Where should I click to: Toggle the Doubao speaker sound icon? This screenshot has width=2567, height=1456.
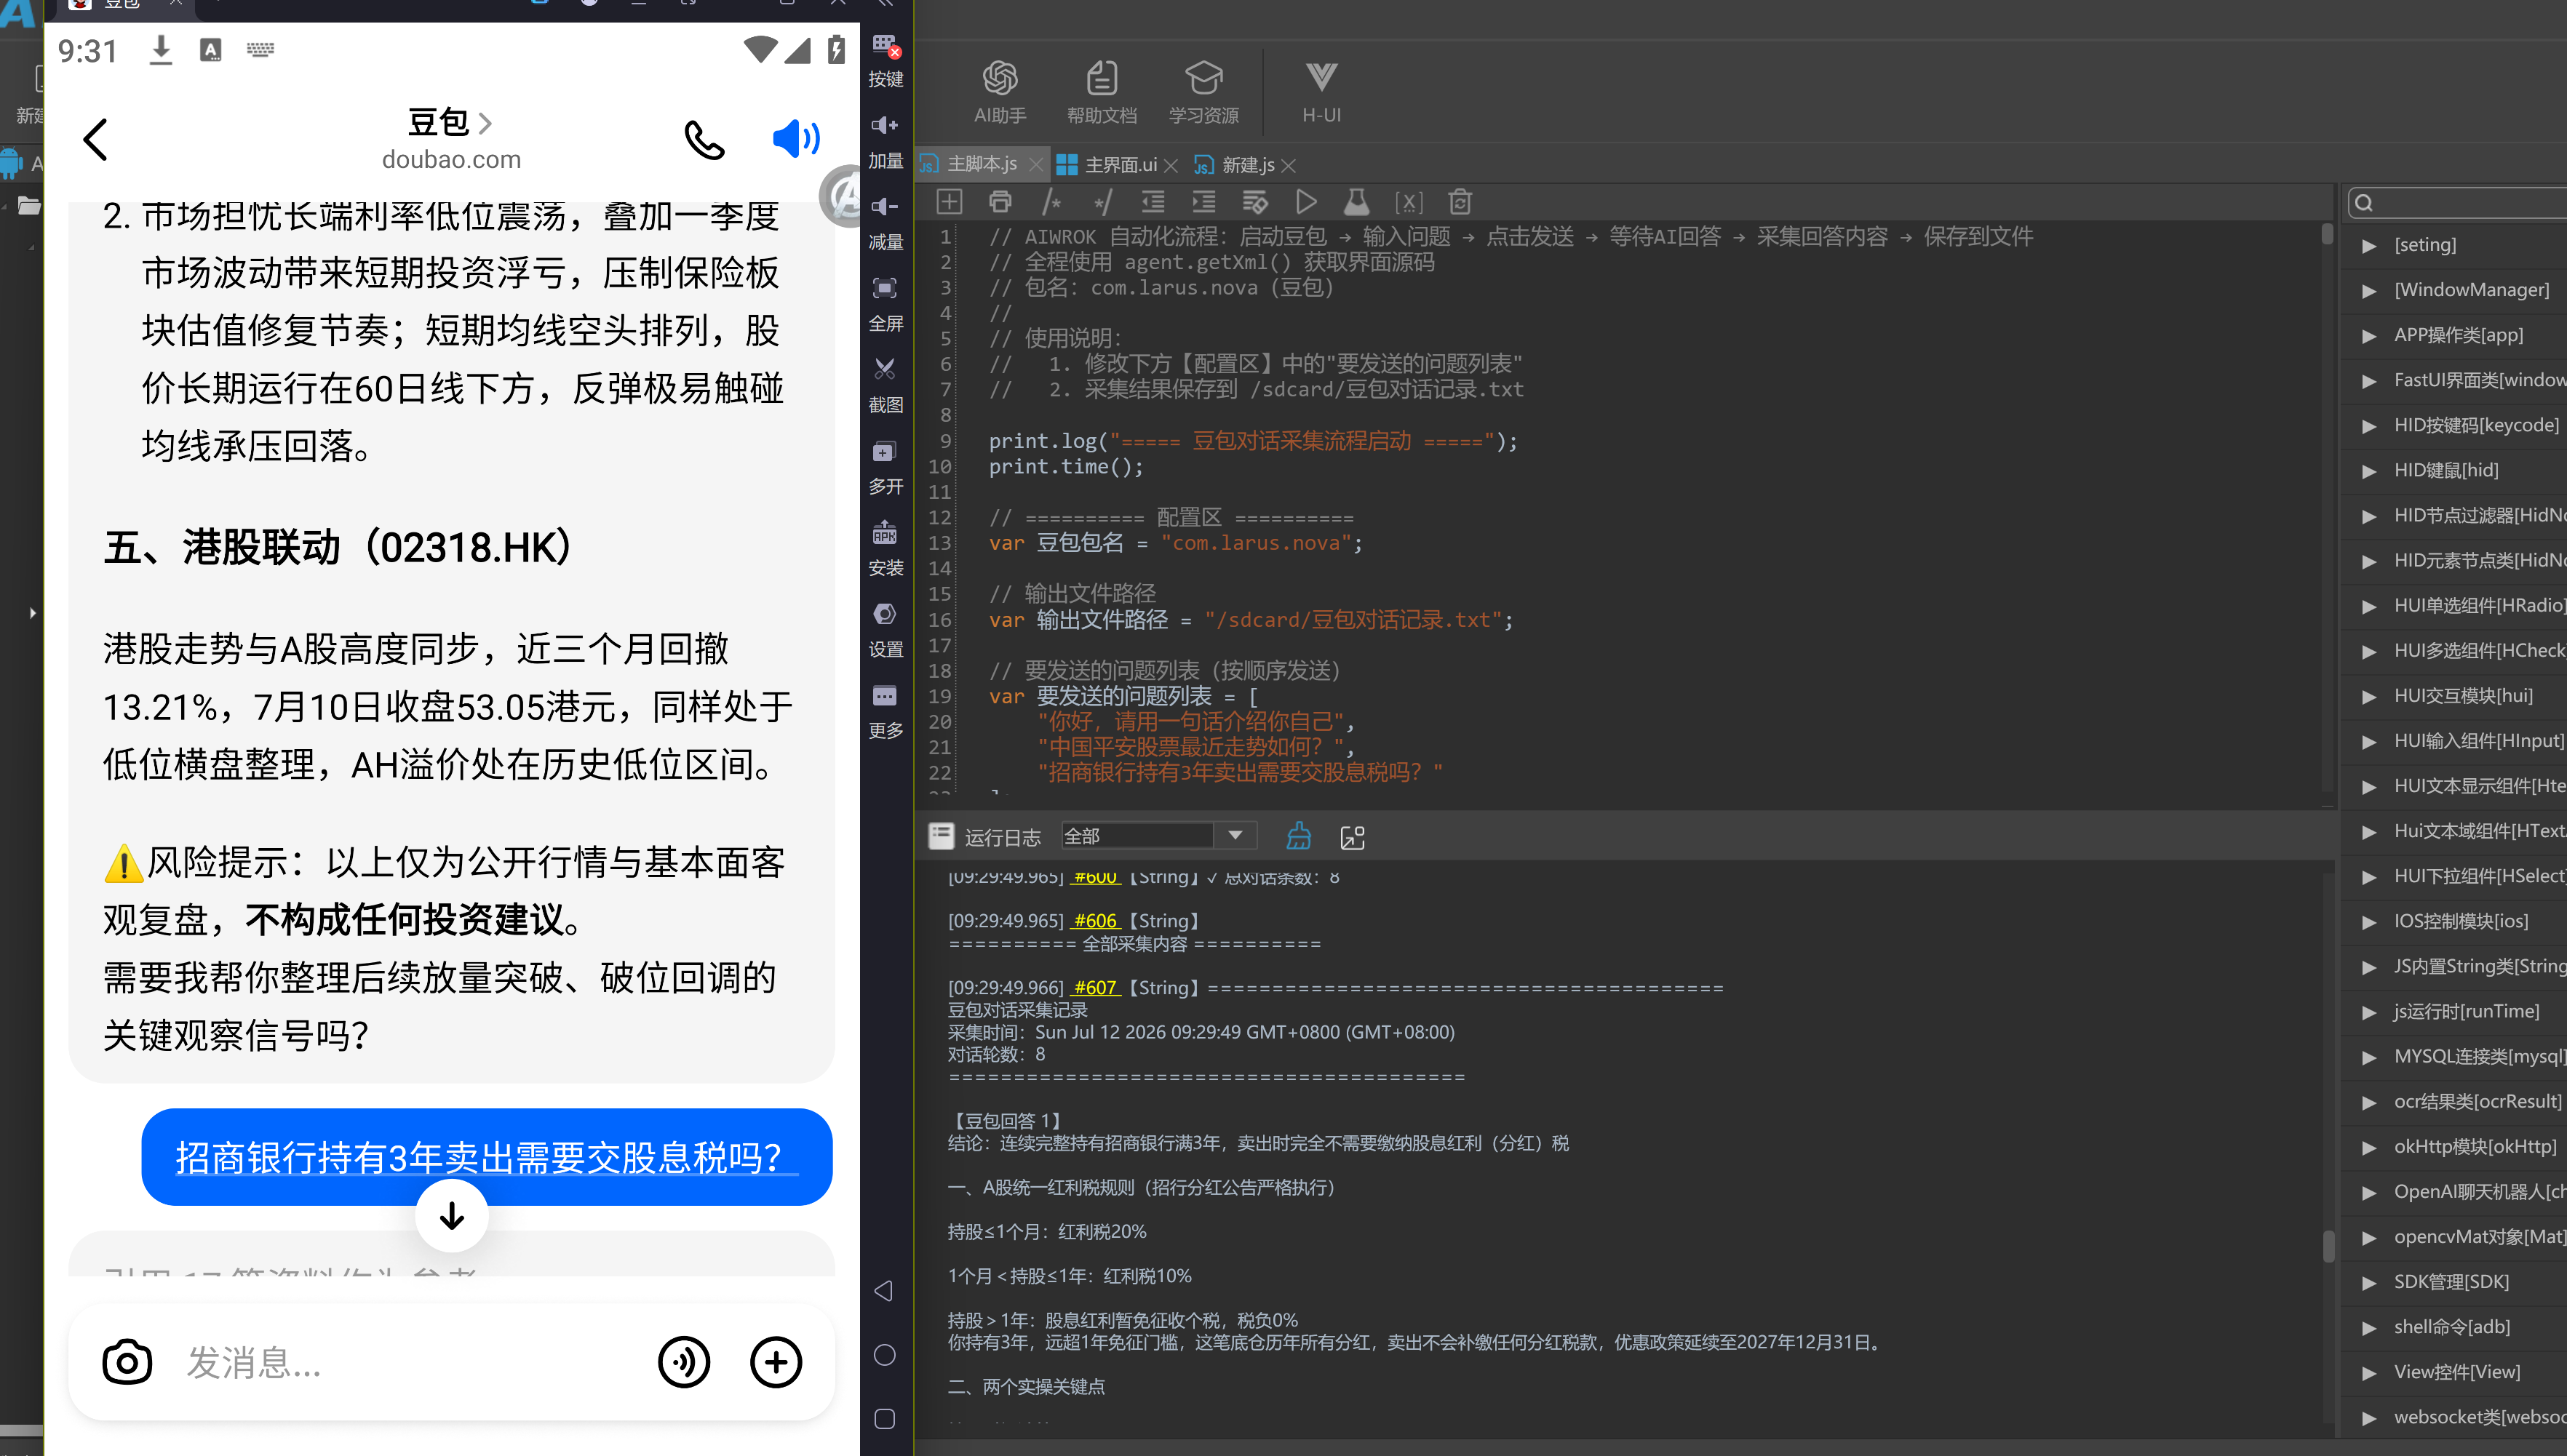coord(796,139)
